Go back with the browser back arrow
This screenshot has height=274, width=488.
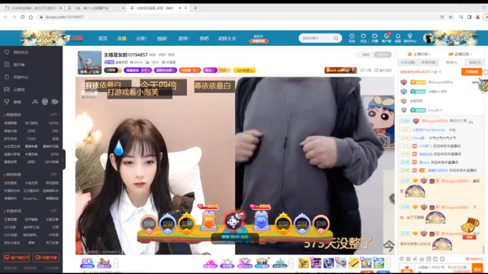coord(6,17)
